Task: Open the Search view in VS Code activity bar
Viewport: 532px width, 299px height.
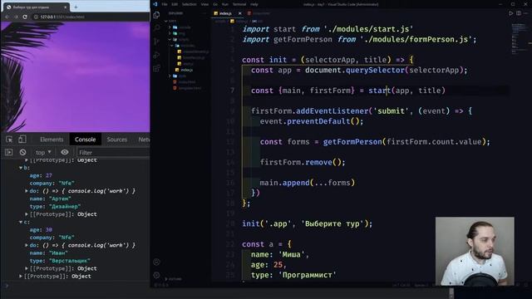Action: [156, 27]
